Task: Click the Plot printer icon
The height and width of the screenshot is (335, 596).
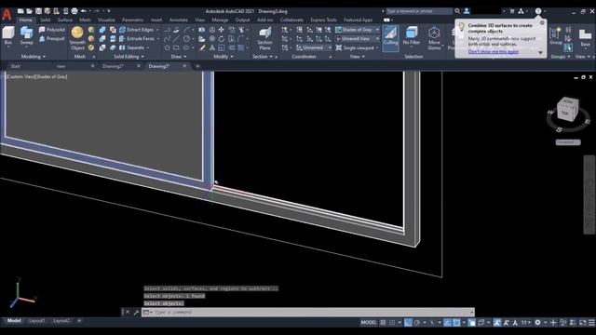Action: click(74, 11)
